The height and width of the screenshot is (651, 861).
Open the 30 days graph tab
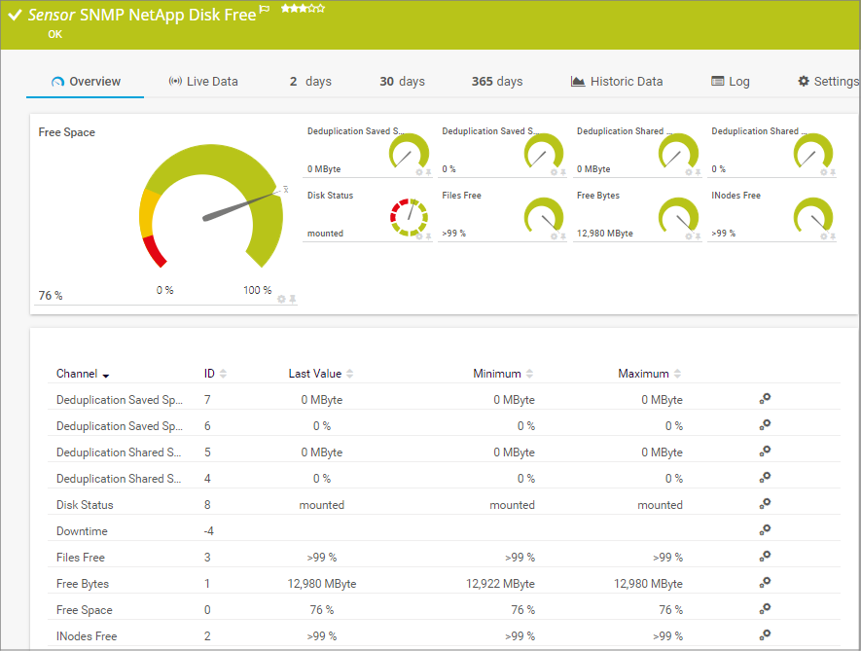pos(402,82)
